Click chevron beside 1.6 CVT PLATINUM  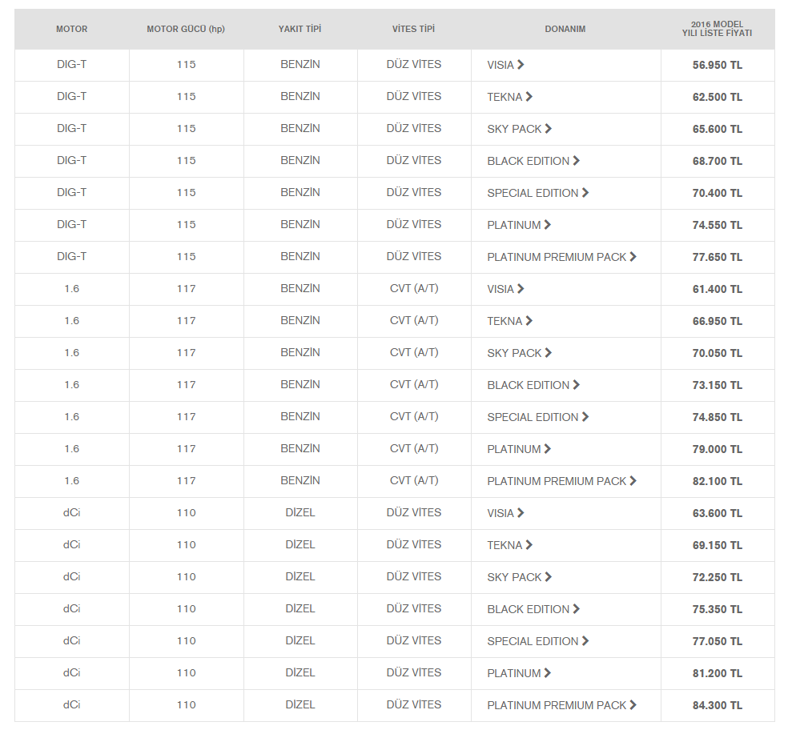tap(548, 448)
